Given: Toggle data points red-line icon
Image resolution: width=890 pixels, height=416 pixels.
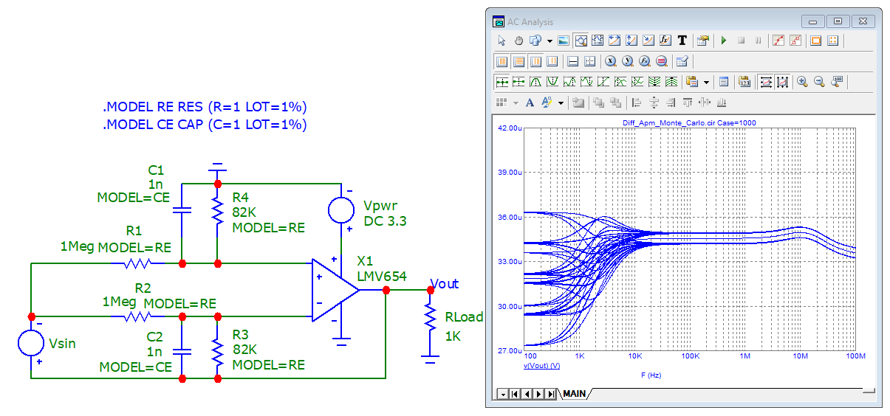Looking at the screenshot, I should point(778,41).
